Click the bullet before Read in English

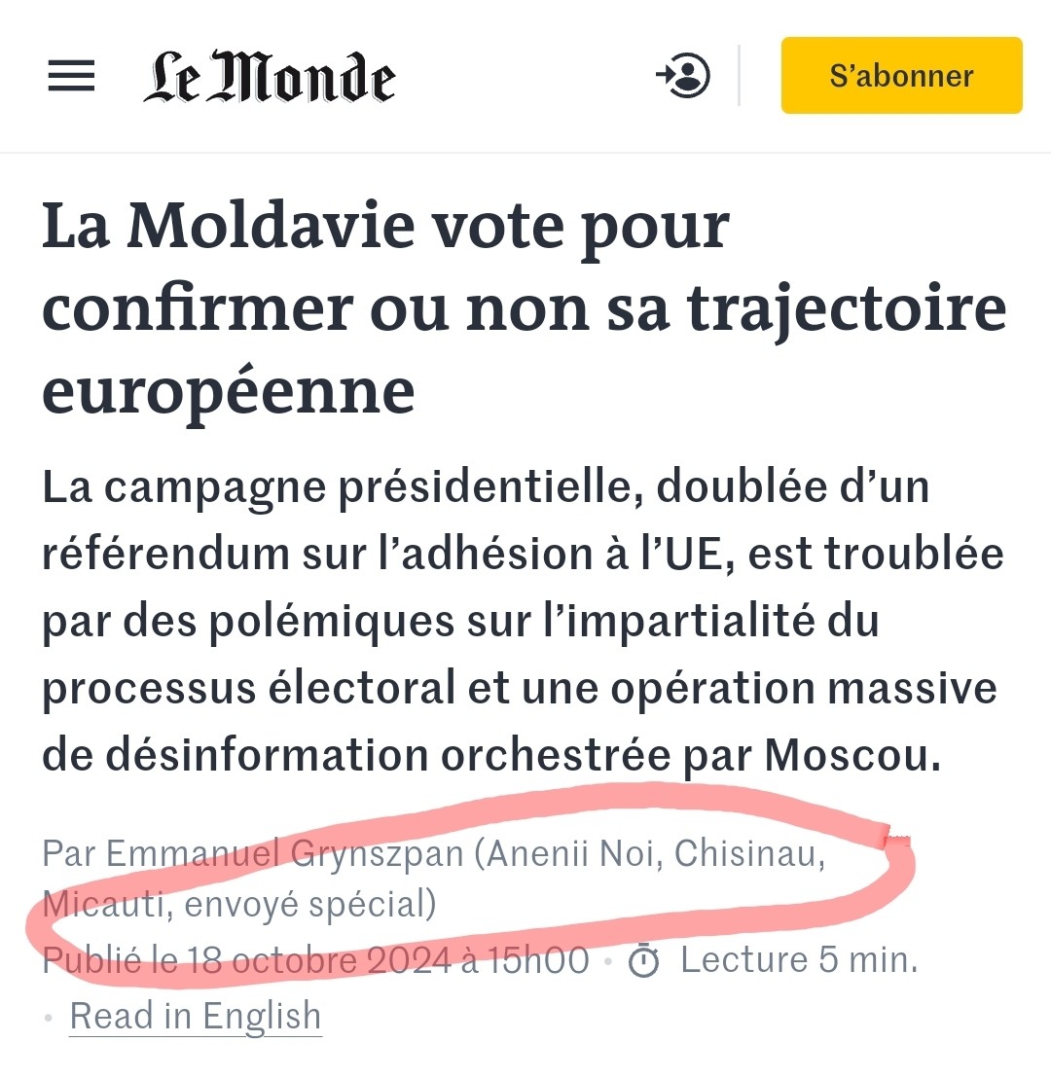pos(49,1017)
